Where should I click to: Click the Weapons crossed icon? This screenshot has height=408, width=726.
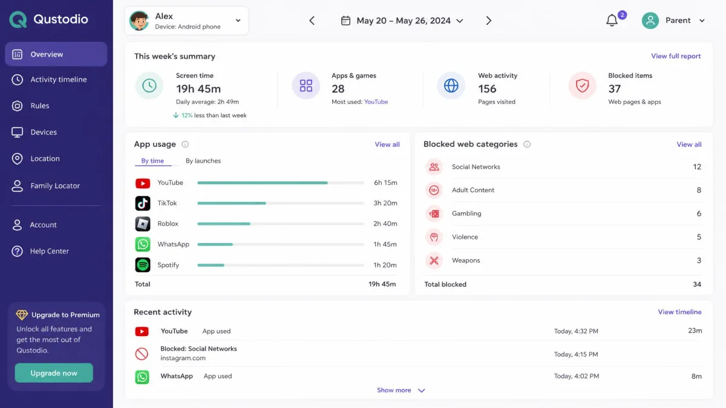click(x=434, y=261)
